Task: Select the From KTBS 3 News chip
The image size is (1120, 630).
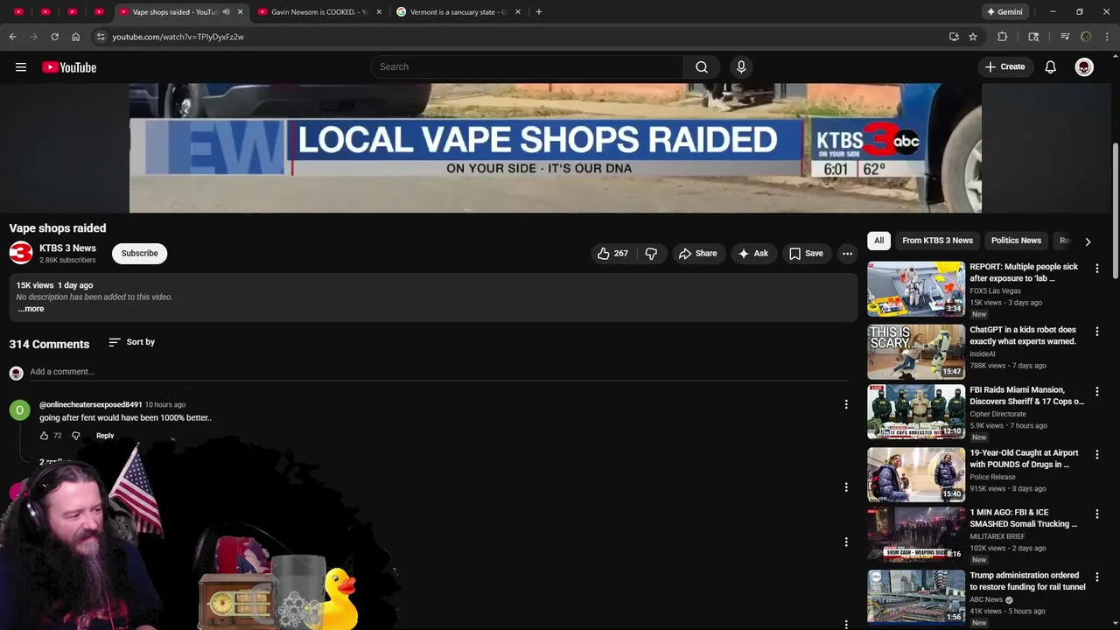Action: 937,241
